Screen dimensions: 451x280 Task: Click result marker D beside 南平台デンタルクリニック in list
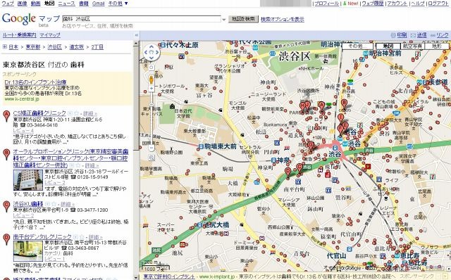click(x=6, y=239)
